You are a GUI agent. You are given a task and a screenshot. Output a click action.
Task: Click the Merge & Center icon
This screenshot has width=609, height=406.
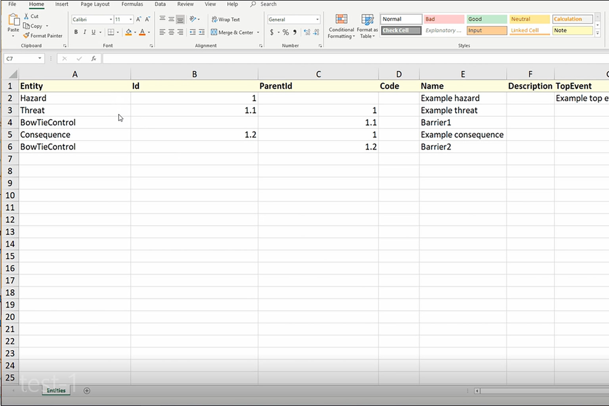coord(214,32)
